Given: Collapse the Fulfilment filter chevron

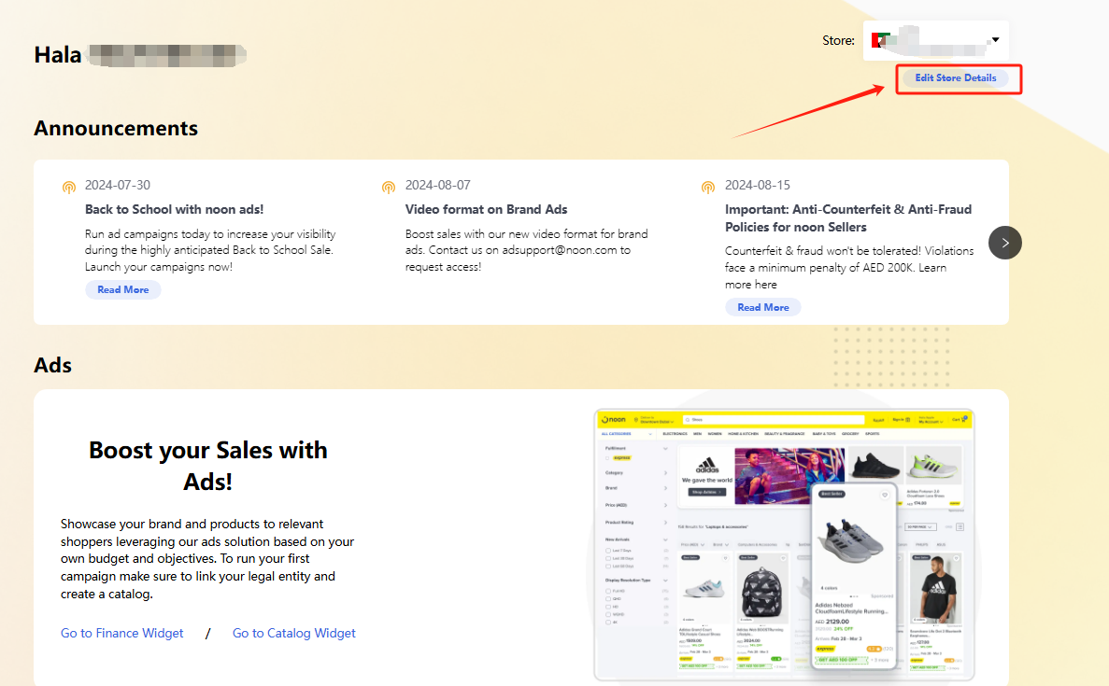Looking at the screenshot, I should pyautogui.click(x=665, y=449).
